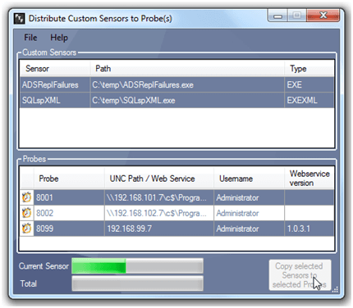The image size is (353, 308).
Task: Click the UNC Path / Web Service header
Action: pos(159,179)
